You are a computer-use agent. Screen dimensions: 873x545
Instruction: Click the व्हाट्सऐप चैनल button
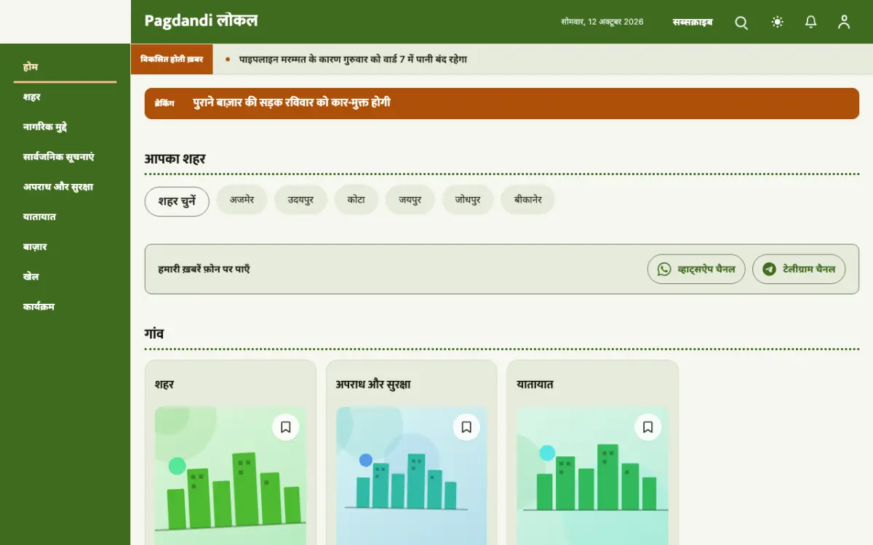pyautogui.click(x=696, y=269)
